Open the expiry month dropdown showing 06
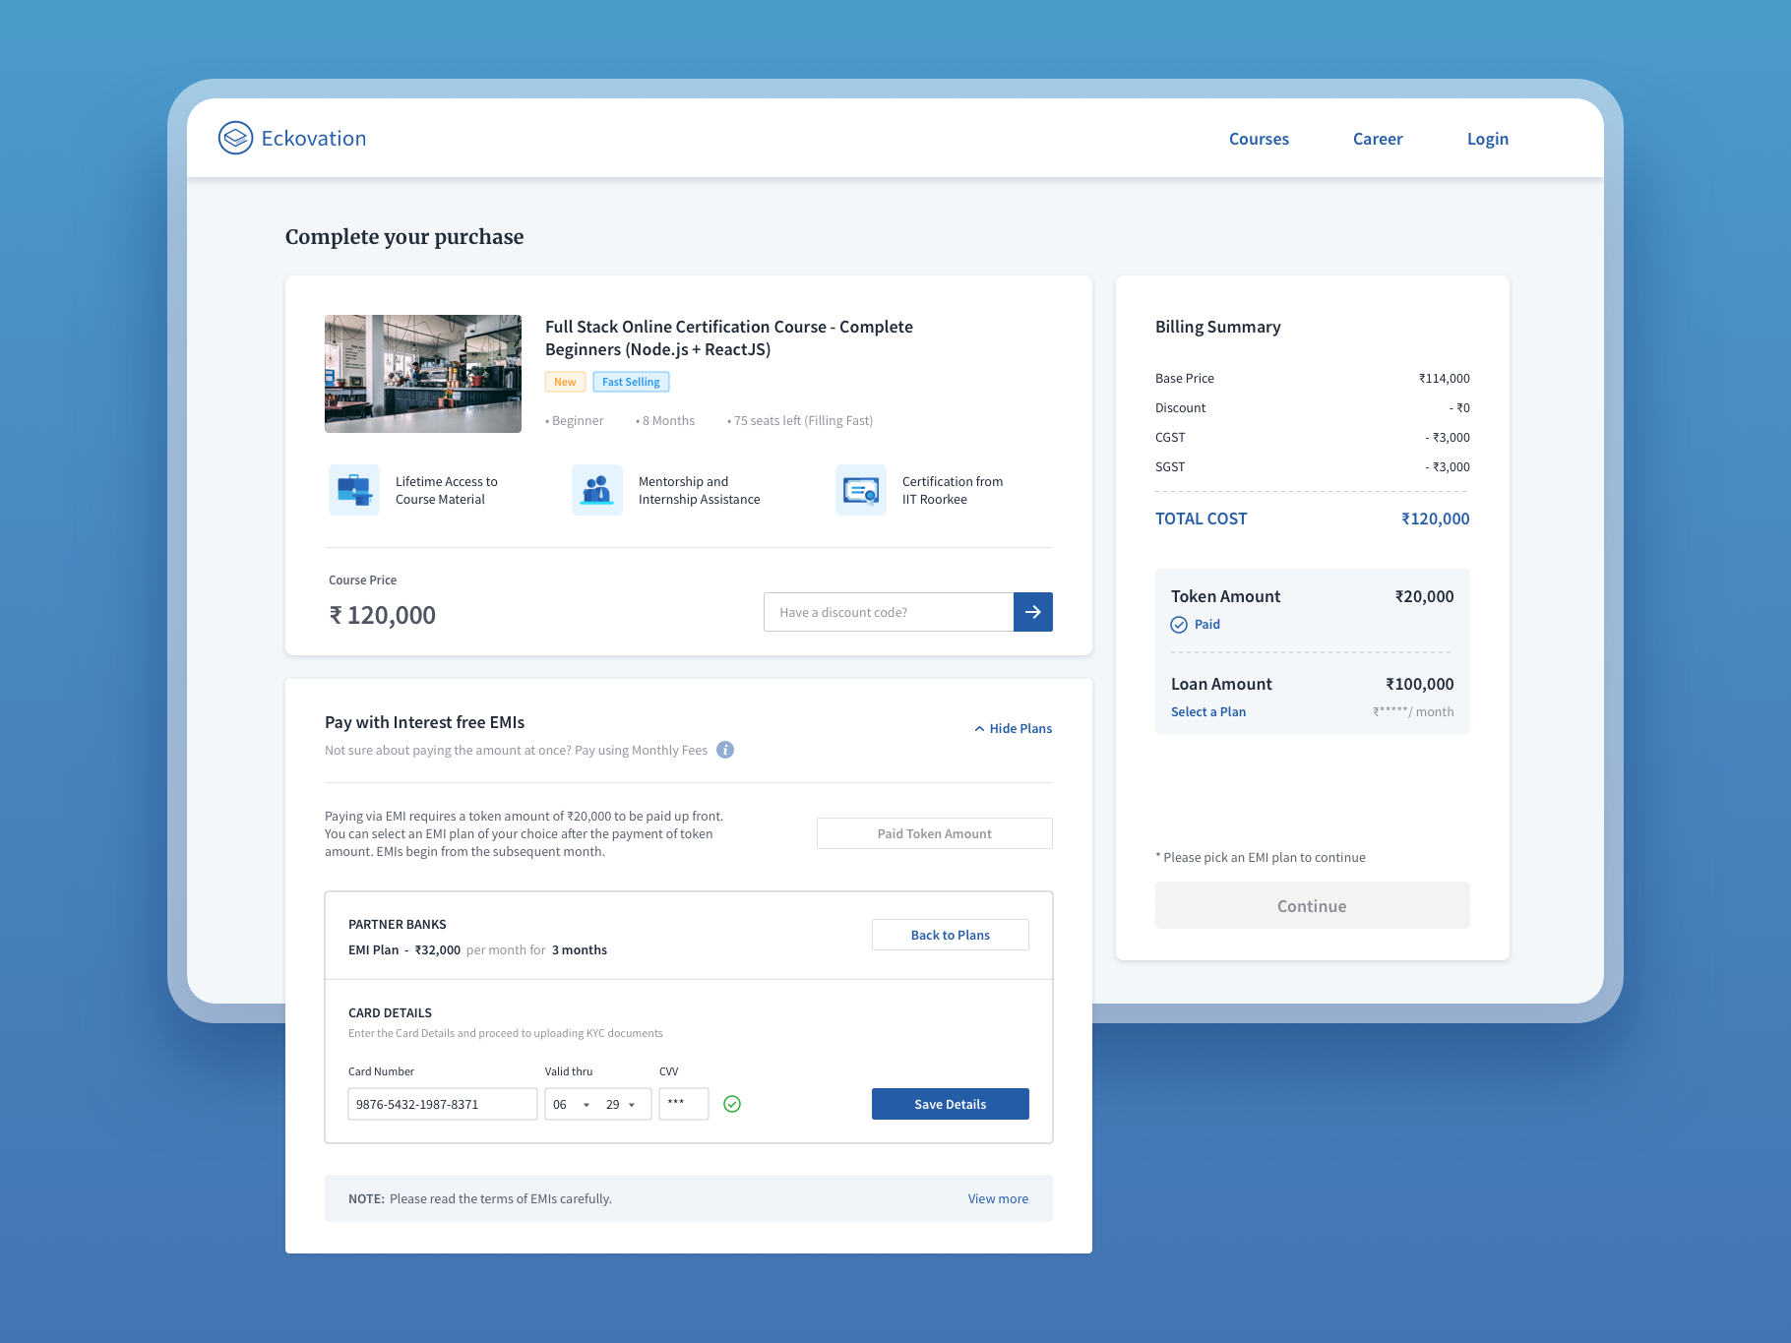Viewport: 1791px width, 1343px height. [572, 1104]
